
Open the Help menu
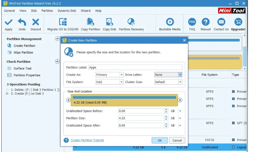click(98, 11)
